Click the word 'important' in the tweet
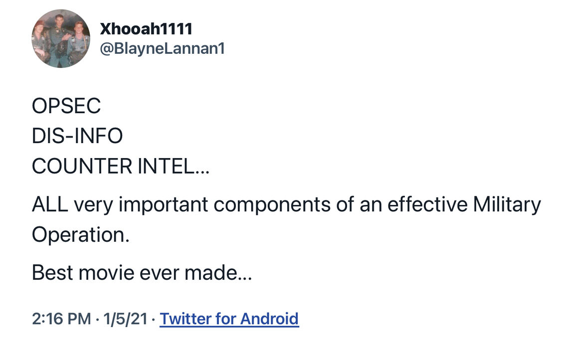Screen dimensions: 574x340 tap(163, 205)
